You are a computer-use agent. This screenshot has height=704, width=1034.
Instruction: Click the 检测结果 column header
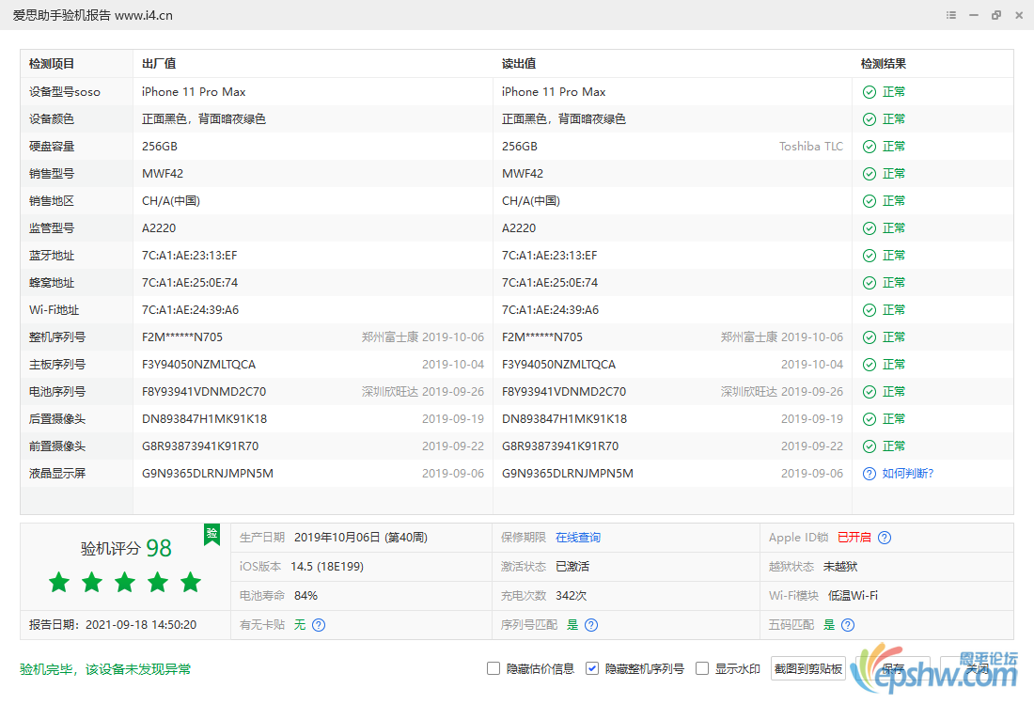884,64
